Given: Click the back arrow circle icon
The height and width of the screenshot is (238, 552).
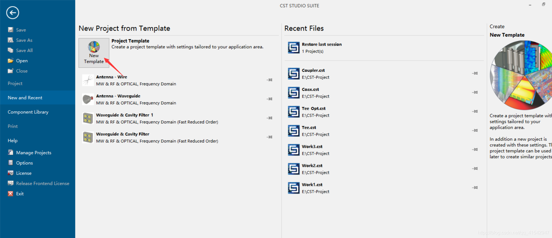Looking at the screenshot, I should point(13,13).
